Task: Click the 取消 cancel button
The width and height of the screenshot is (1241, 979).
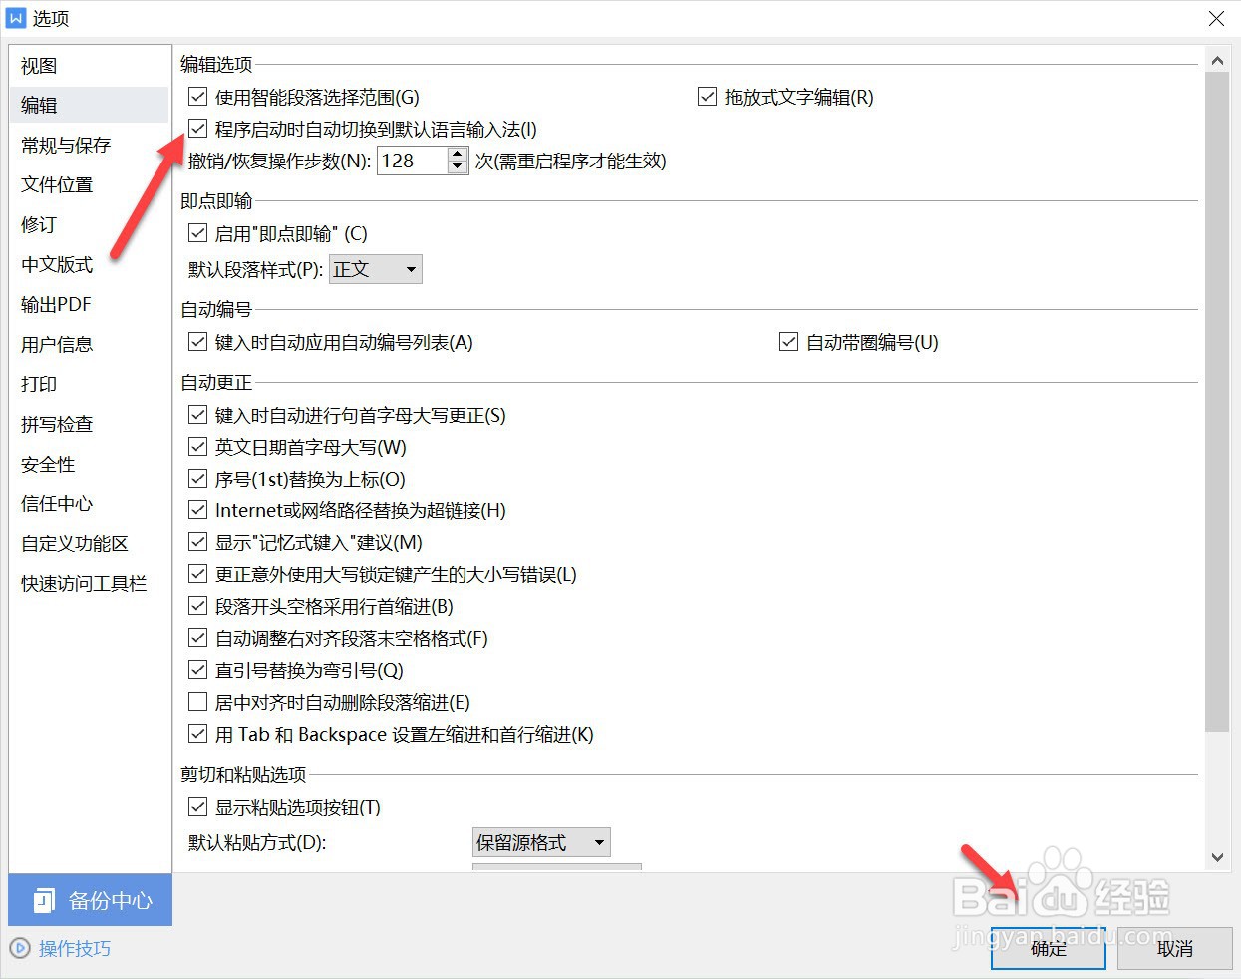Action: click(x=1175, y=949)
